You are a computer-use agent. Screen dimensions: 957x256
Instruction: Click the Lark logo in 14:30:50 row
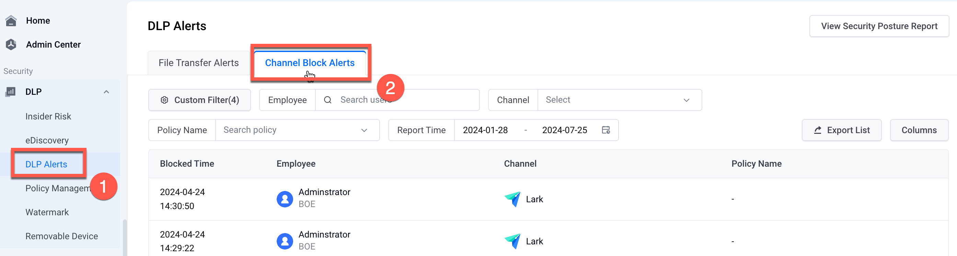512,199
